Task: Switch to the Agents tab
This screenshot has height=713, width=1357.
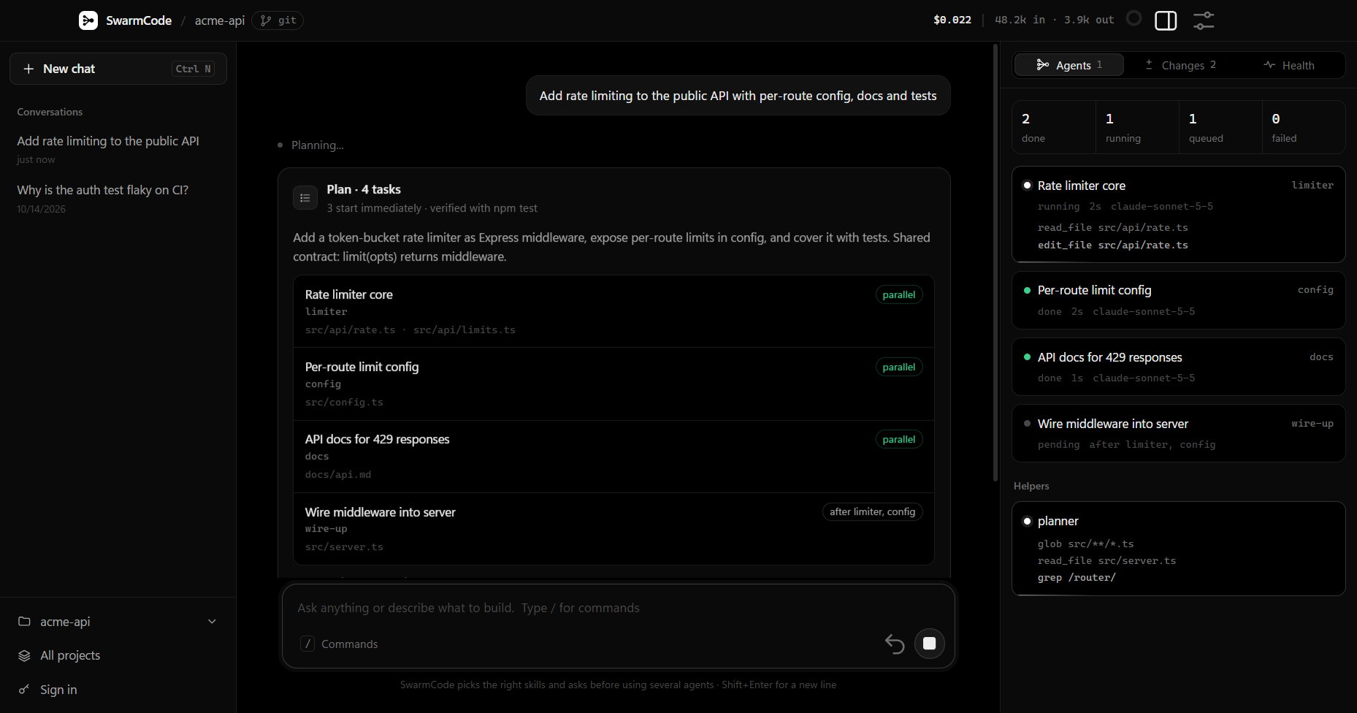Action: (x=1069, y=65)
